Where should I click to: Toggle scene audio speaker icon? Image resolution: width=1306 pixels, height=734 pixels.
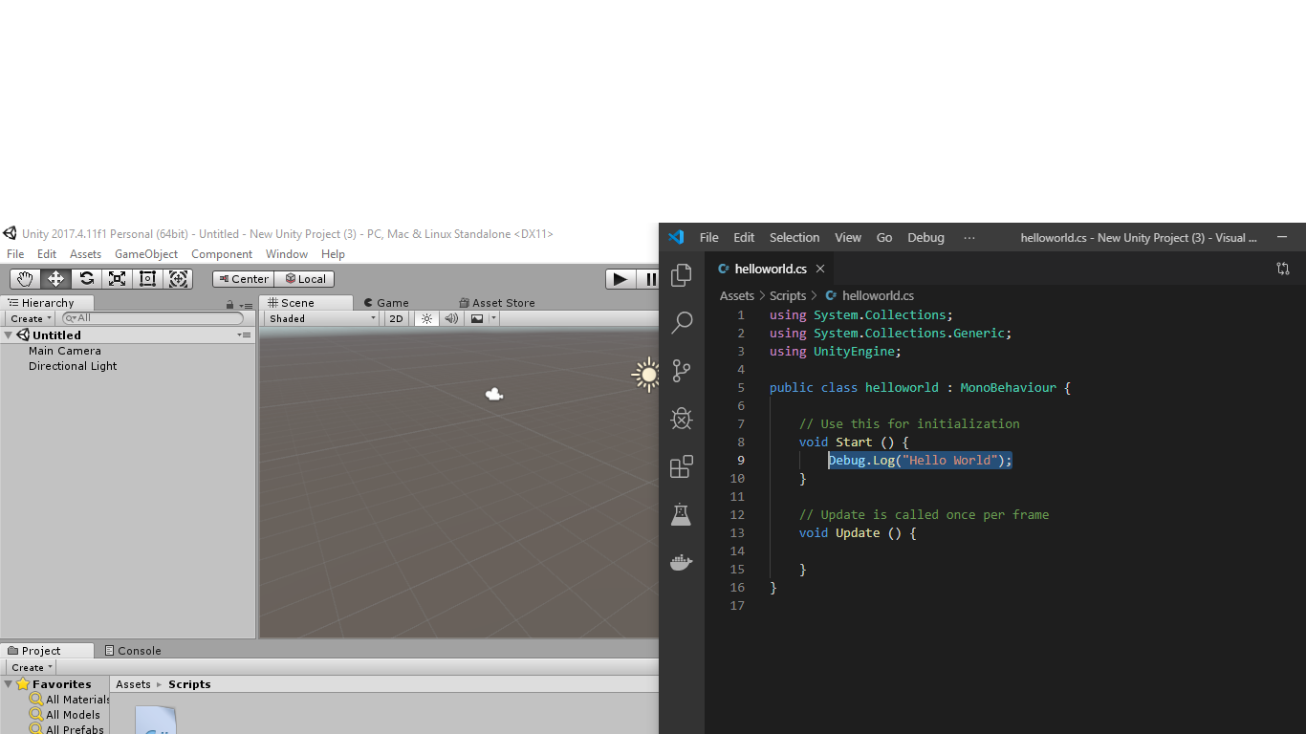pos(451,319)
